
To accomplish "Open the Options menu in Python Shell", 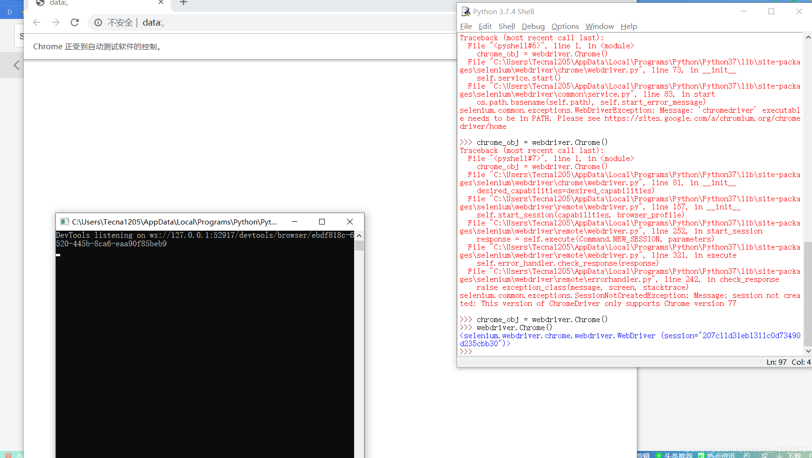I will pos(565,27).
